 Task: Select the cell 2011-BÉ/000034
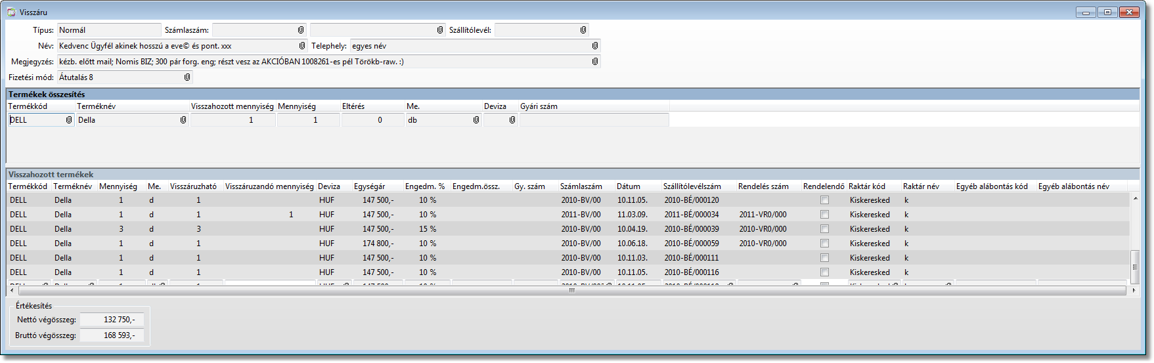click(692, 215)
